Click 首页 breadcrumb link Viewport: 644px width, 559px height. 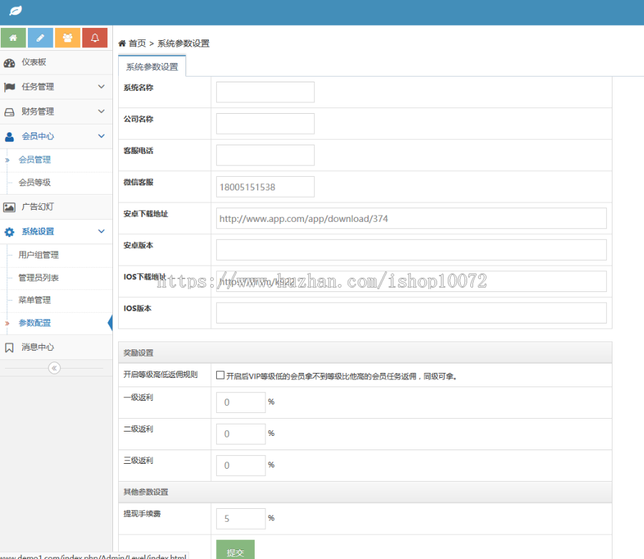click(x=137, y=43)
